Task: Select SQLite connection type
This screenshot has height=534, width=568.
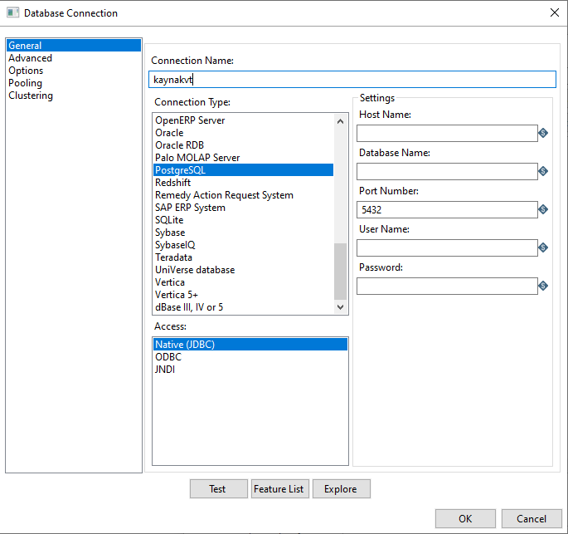Action: point(243,220)
